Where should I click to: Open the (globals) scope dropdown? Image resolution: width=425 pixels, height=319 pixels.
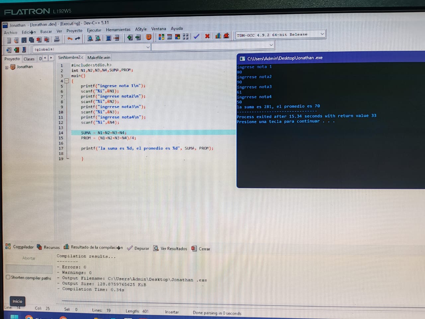pyautogui.click(x=148, y=48)
